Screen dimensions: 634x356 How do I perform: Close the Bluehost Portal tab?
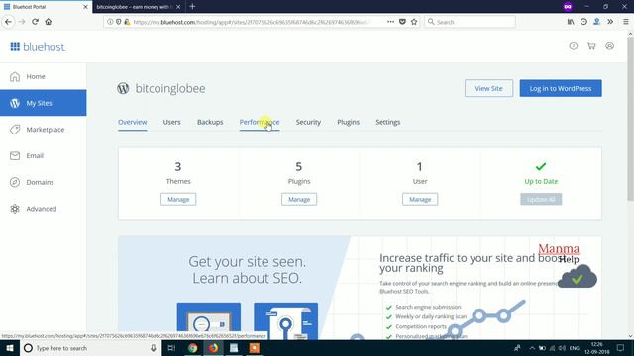pos(85,7)
